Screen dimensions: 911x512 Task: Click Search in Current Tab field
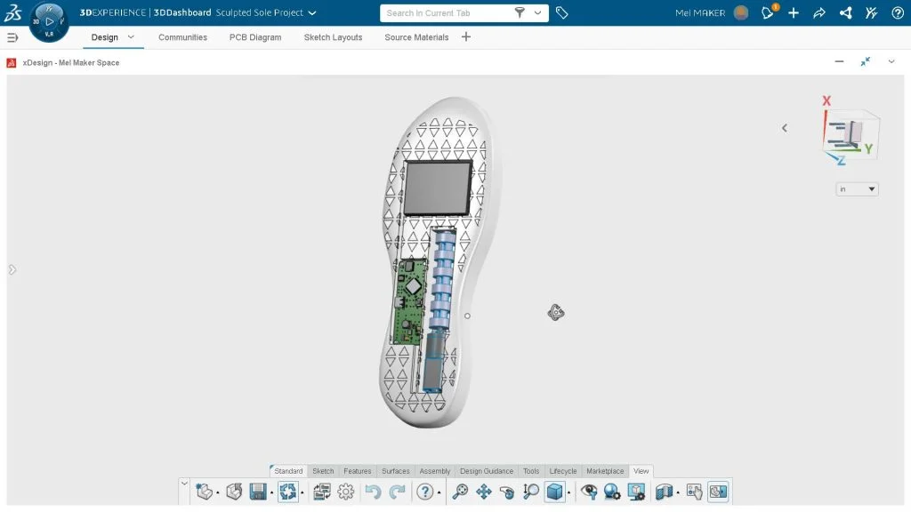click(x=447, y=12)
